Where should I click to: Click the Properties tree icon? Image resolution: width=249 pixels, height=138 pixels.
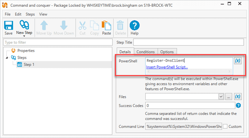click(x=13, y=51)
